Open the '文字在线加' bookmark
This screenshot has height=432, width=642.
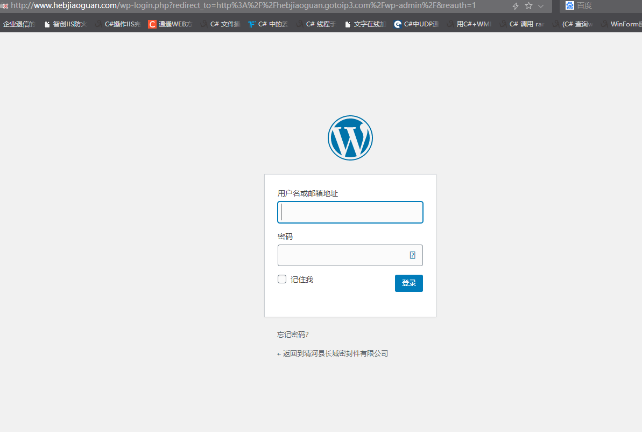(x=365, y=24)
